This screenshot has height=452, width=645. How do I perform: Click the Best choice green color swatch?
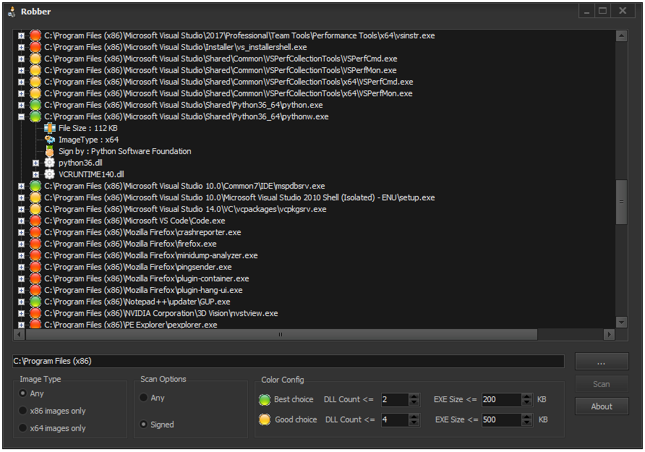pos(265,399)
